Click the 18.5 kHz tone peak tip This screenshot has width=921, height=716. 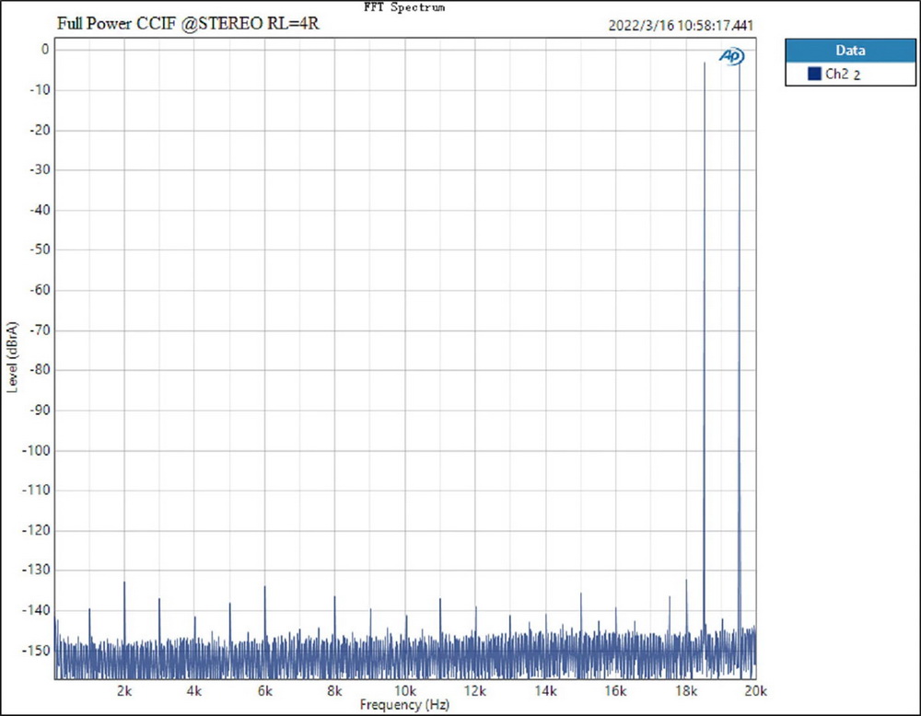[x=705, y=64]
